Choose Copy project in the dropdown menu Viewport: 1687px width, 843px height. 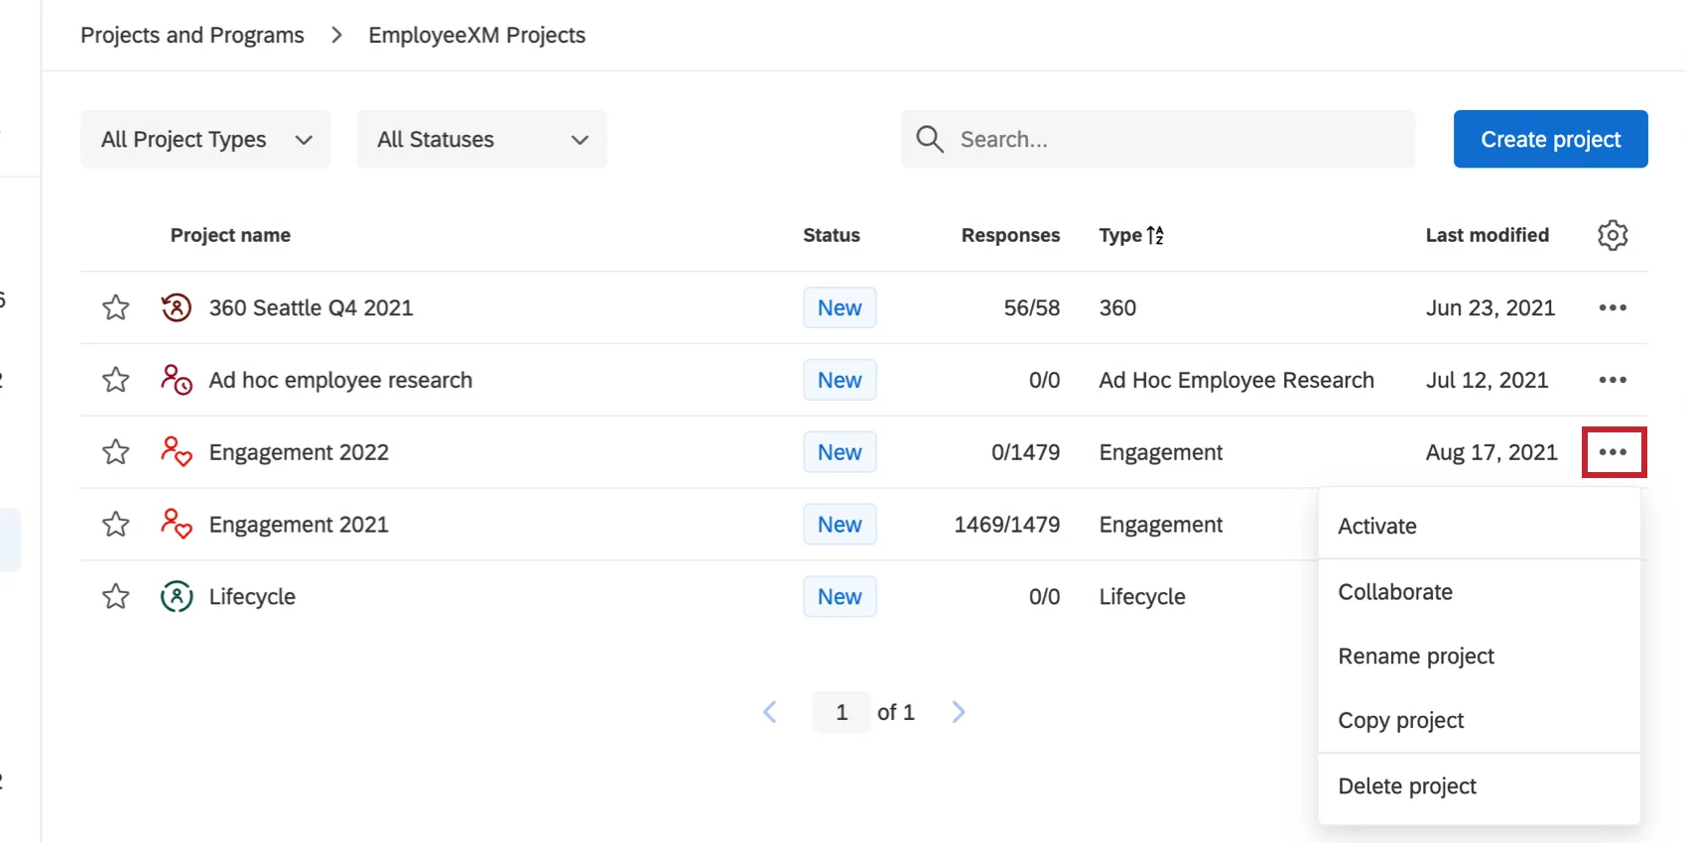[x=1400, y=721]
